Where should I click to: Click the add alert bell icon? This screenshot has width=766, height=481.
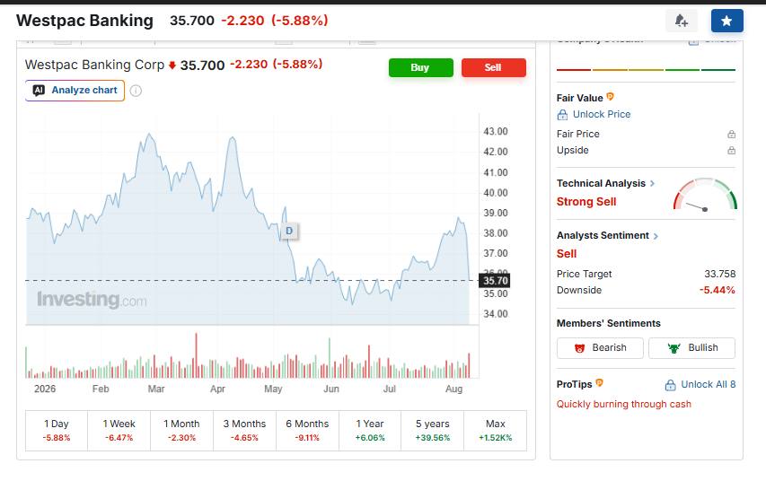point(681,21)
